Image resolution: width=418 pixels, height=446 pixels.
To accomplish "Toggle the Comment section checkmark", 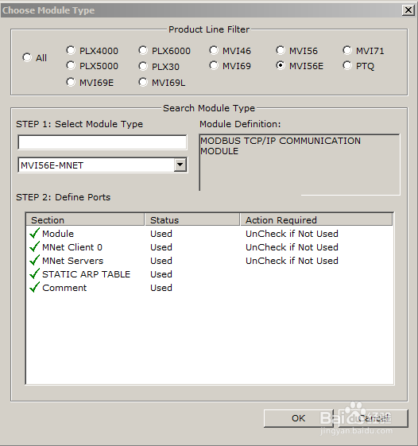I will click(34, 287).
